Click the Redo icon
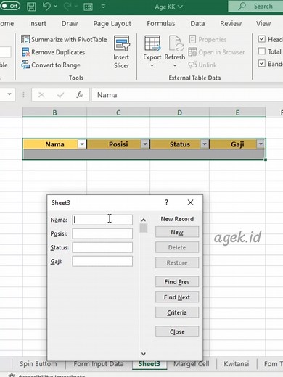 67,7
